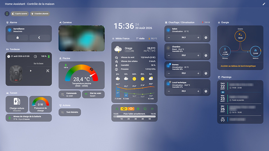Screen dimensions: 269x151
Task: Click the pool sensor 100 % battery icon
Action: pos(66,65)
